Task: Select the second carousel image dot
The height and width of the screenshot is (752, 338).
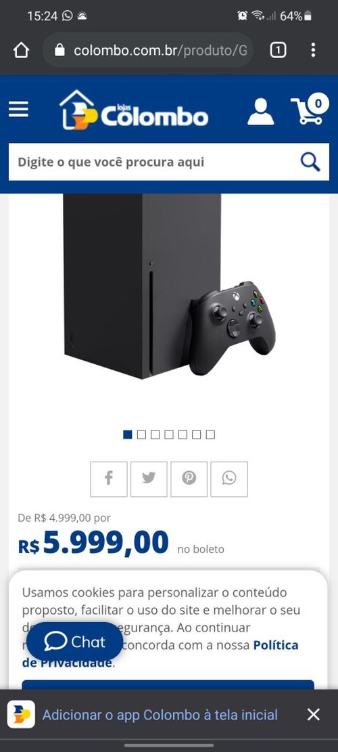Action: point(141,435)
